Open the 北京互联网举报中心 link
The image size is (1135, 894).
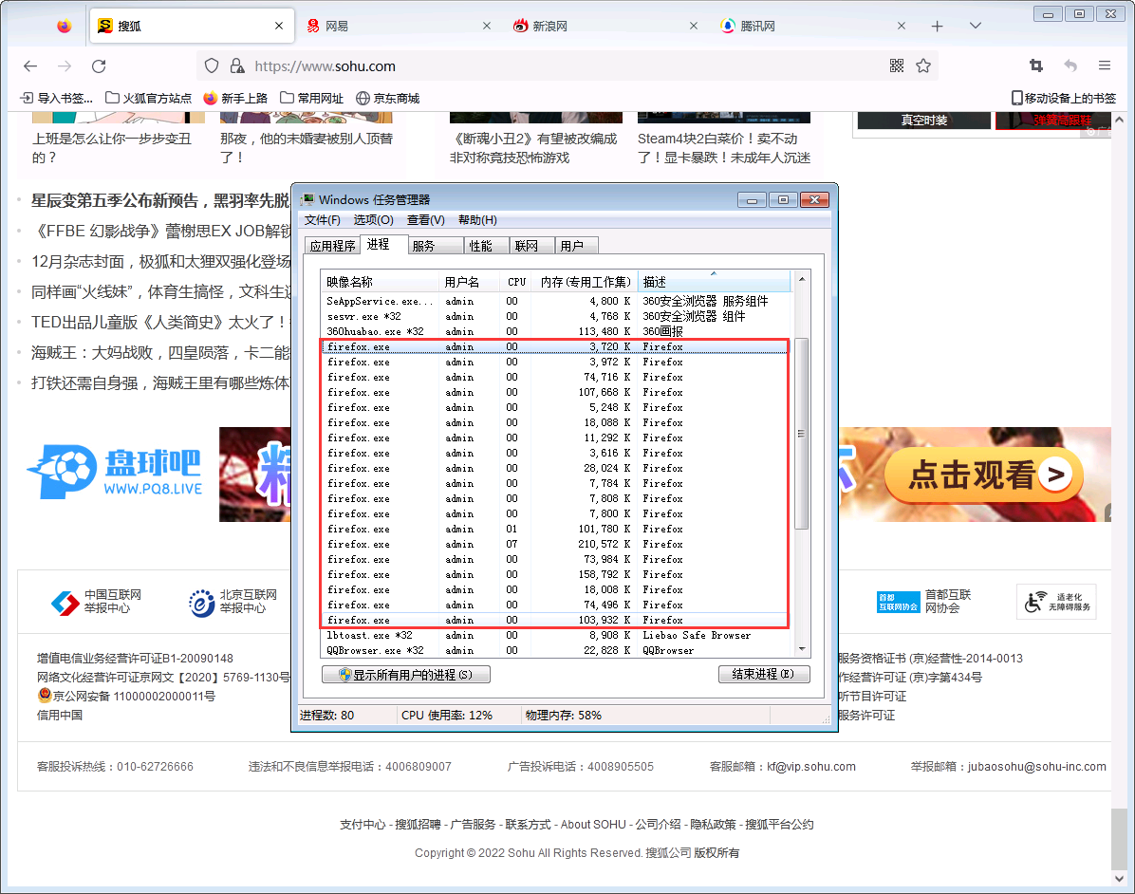click(233, 602)
